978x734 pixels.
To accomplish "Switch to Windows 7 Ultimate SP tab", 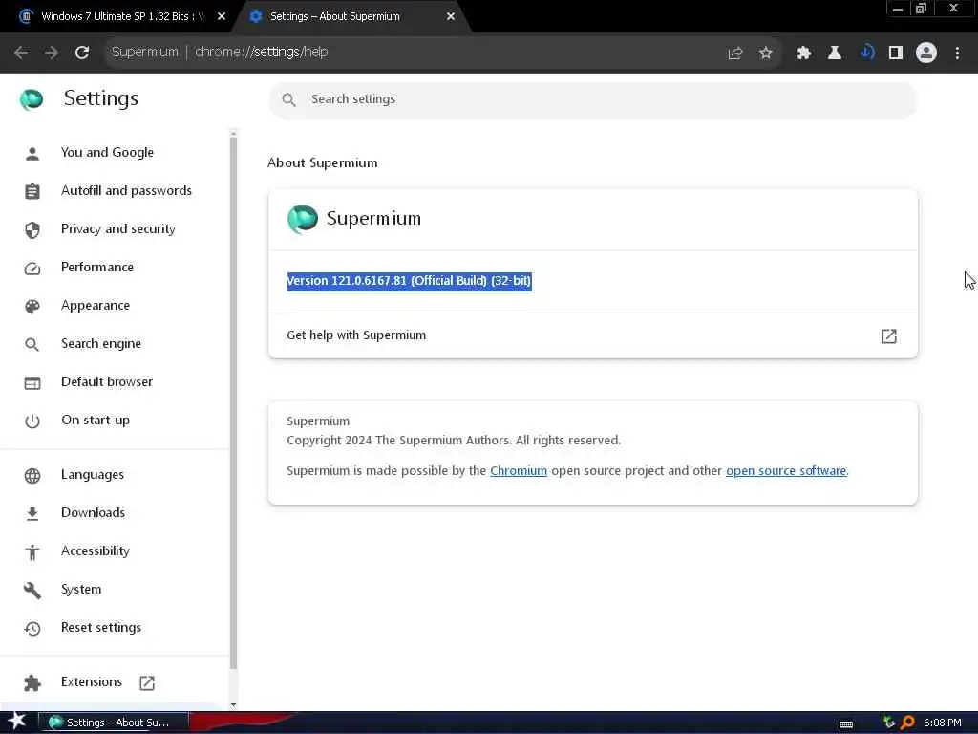I will [122, 17].
